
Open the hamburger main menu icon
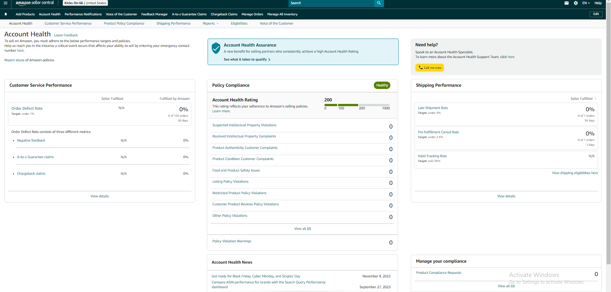(5, 3)
